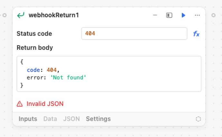Click the red Invalid JSON warning triangle
The width and height of the screenshot is (222, 137).
click(20, 104)
